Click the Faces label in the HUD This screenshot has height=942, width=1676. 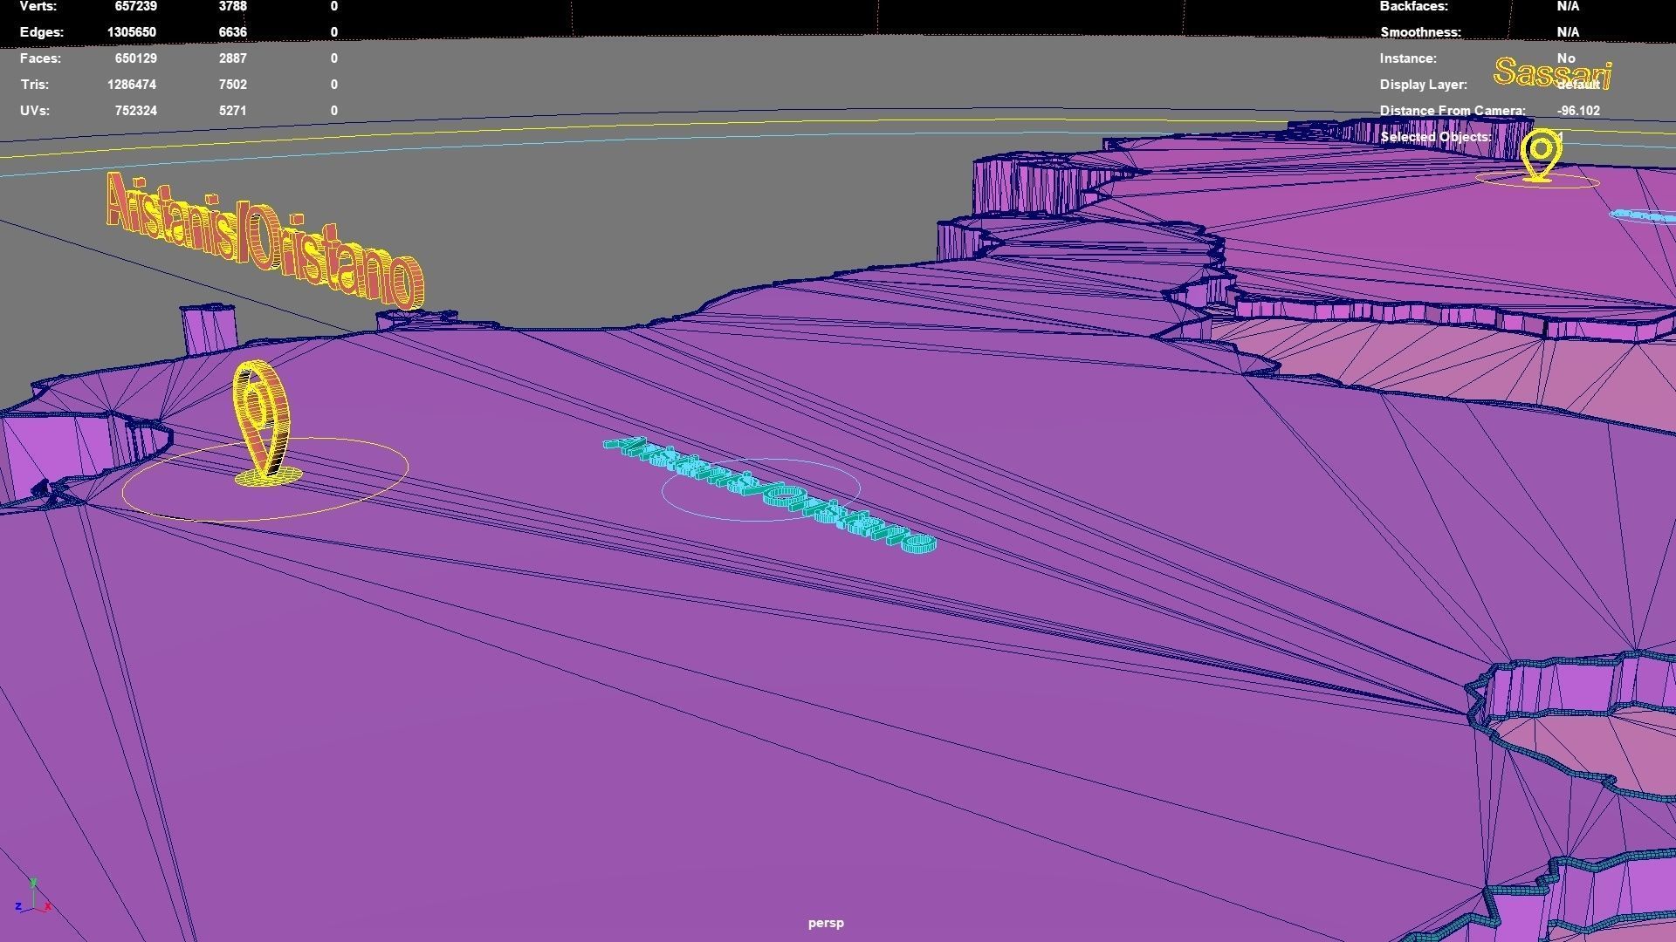pos(40,58)
